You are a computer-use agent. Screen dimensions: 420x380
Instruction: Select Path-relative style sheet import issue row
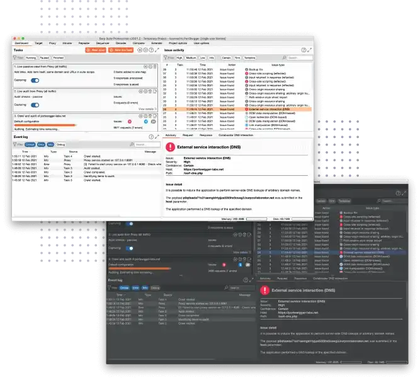237,97
